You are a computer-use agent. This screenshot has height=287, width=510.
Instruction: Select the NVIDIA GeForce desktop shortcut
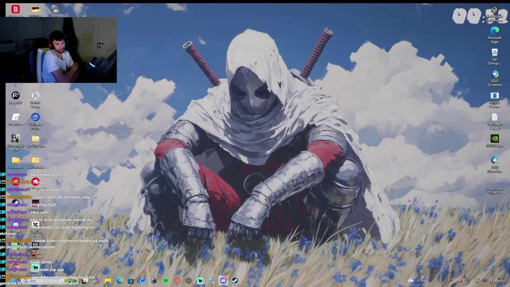coord(494,100)
